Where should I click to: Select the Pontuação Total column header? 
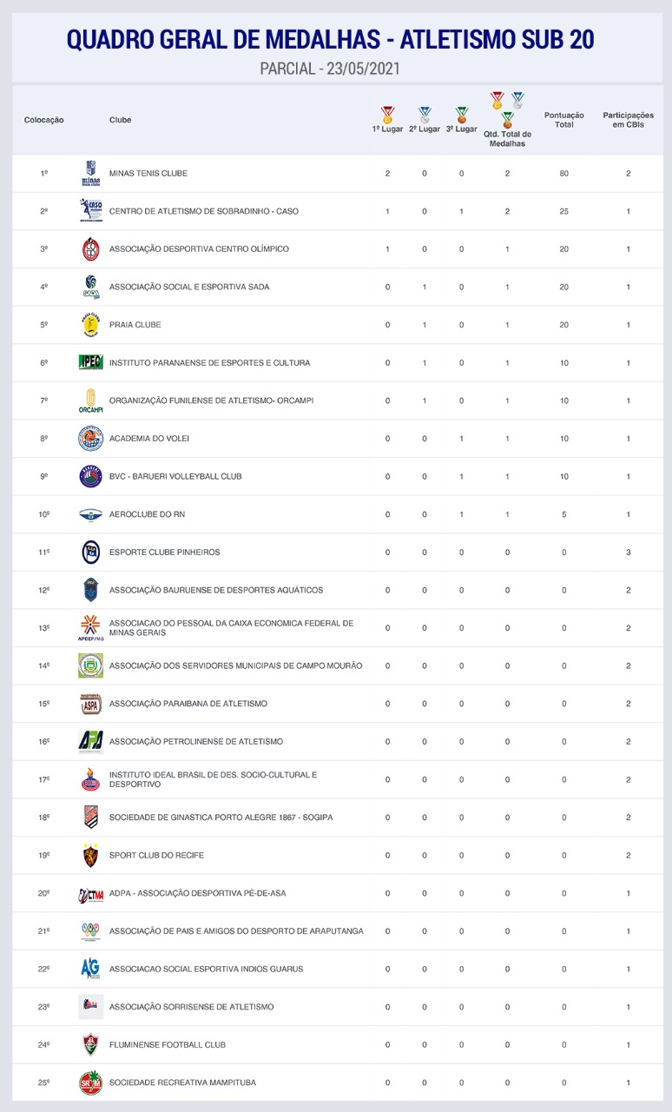563,120
